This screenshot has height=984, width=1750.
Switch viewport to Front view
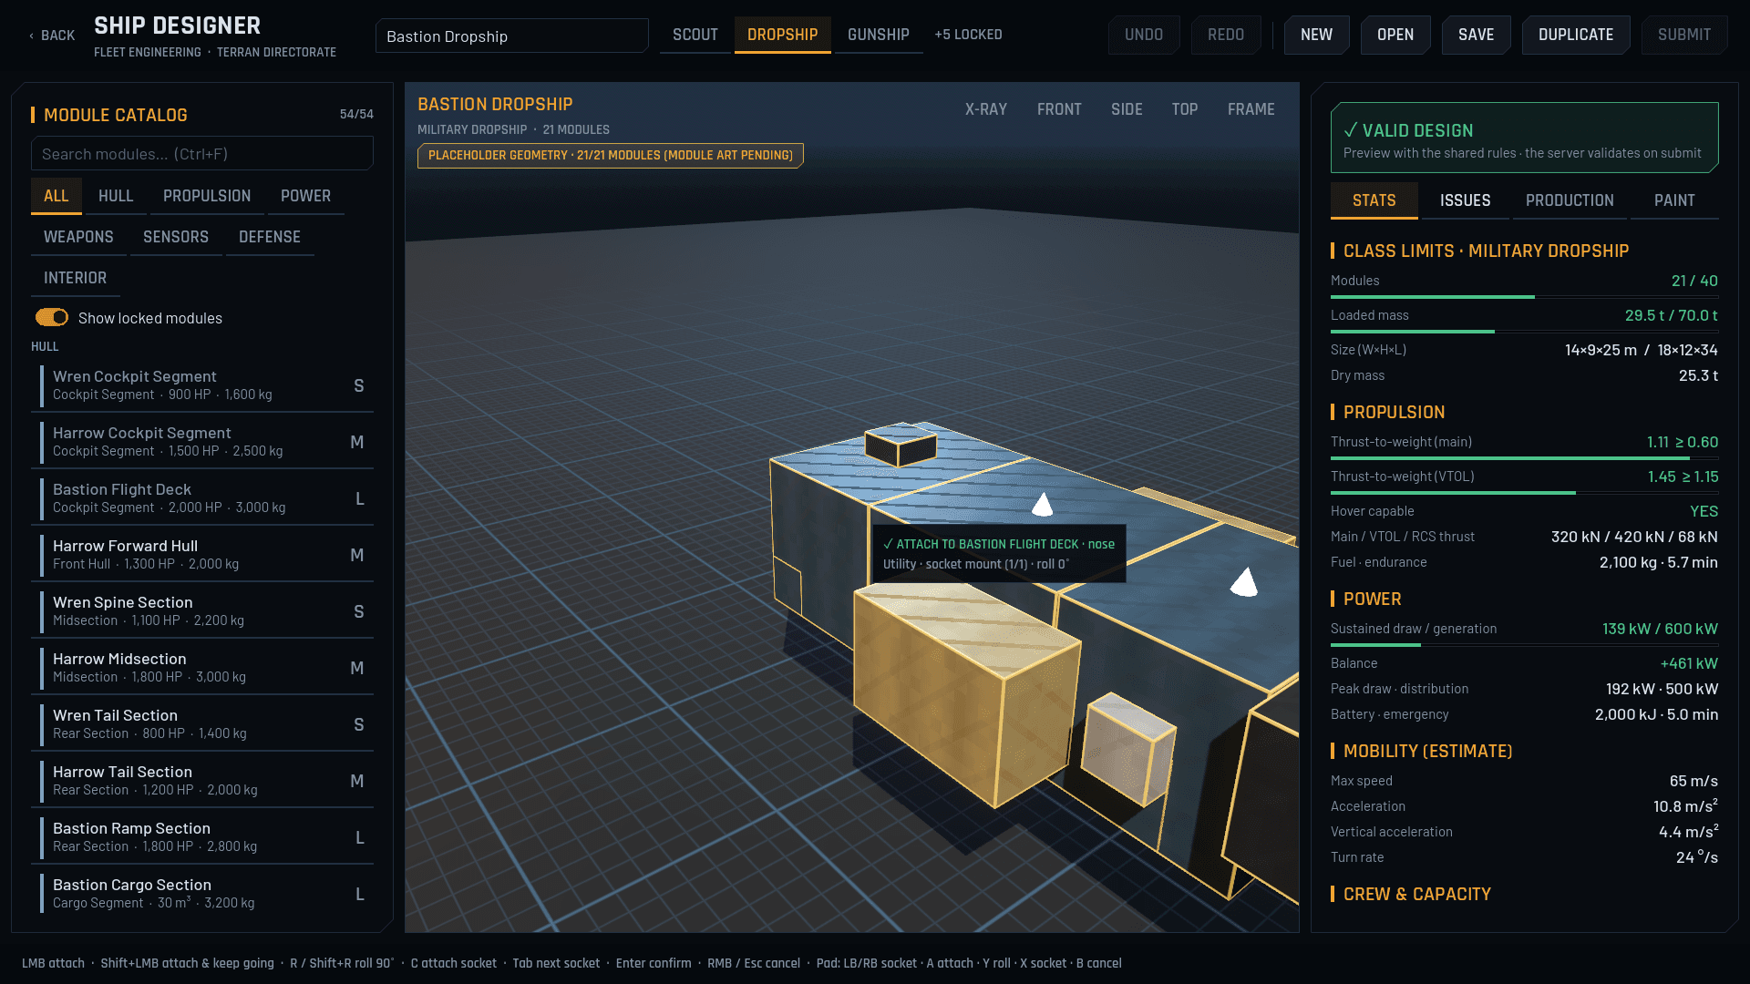point(1059,109)
